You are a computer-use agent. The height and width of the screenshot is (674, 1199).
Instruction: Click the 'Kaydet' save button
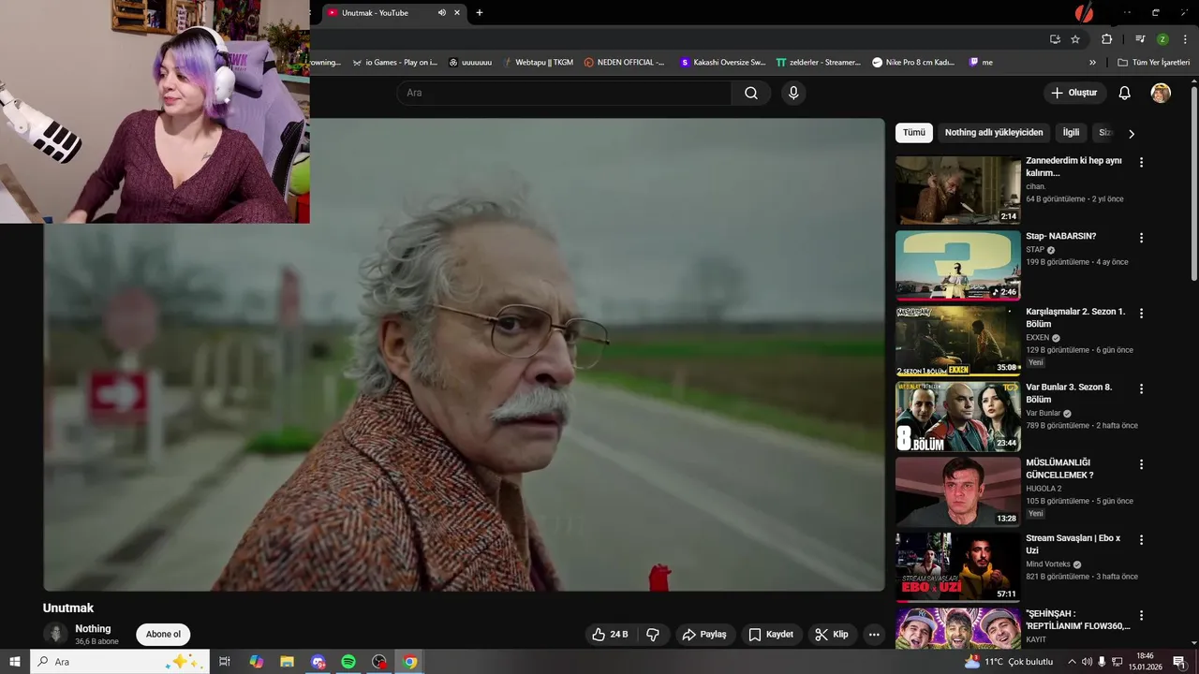point(772,634)
